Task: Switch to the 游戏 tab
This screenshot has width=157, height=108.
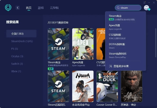Action: point(41,8)
